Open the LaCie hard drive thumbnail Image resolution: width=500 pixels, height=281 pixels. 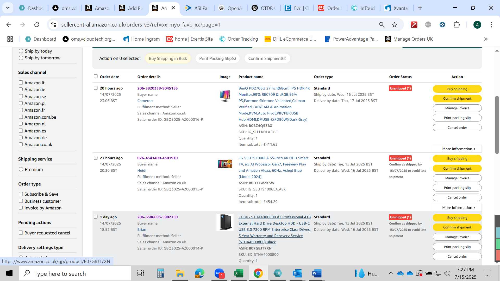pyautogui.click(x=225, y=222)
